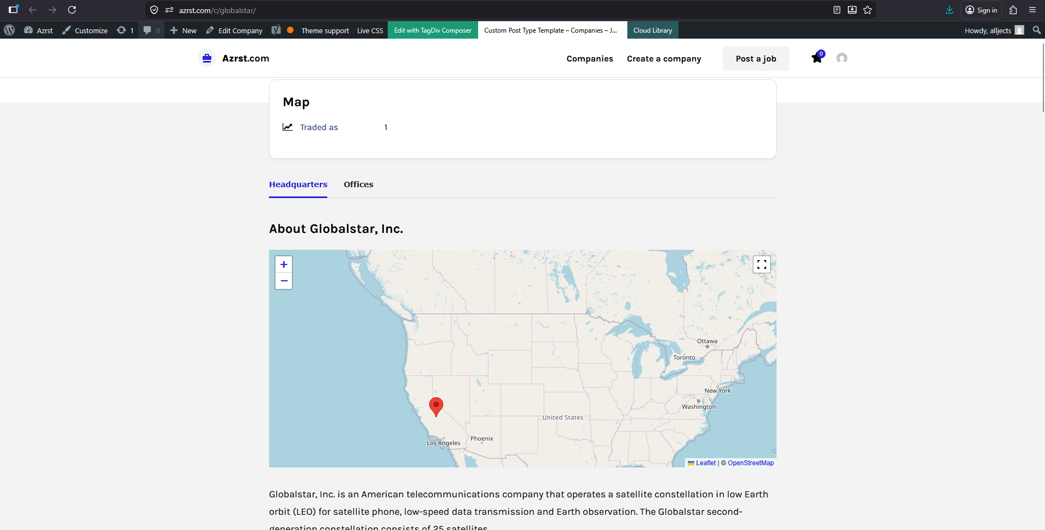
Task: Click Edit with TagDiv Composer
Action: [x=433, y=30]
